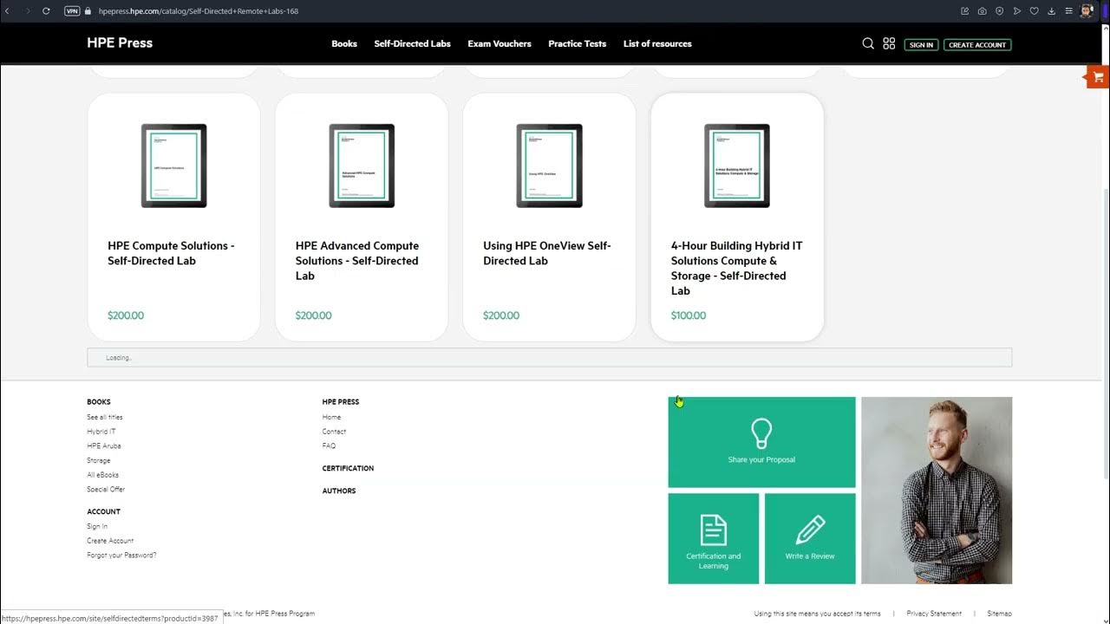Open the Storage footer link

pos(99,460)
